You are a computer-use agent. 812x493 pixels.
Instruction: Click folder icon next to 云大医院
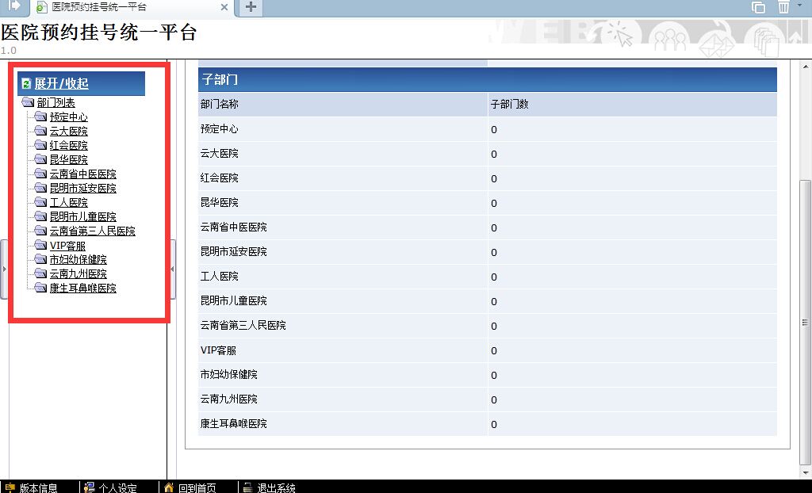coord(41,131)
